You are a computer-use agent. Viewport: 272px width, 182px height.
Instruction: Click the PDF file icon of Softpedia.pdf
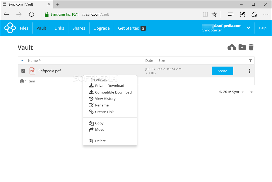click(32, 71)
